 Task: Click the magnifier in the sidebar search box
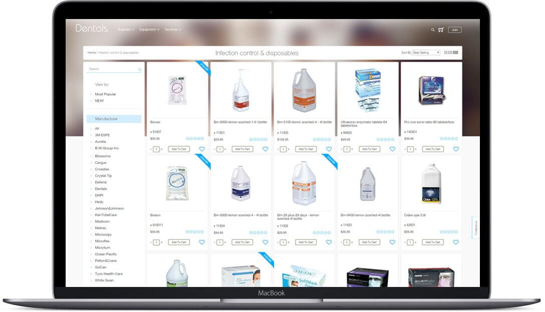[140, 70]
